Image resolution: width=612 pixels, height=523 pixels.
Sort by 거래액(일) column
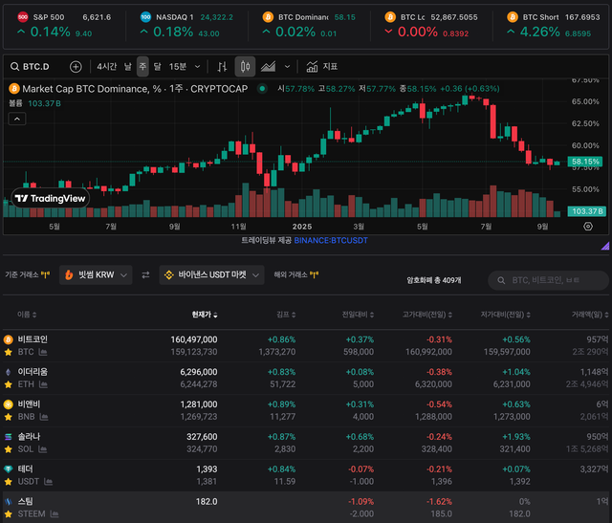point(590,315)
